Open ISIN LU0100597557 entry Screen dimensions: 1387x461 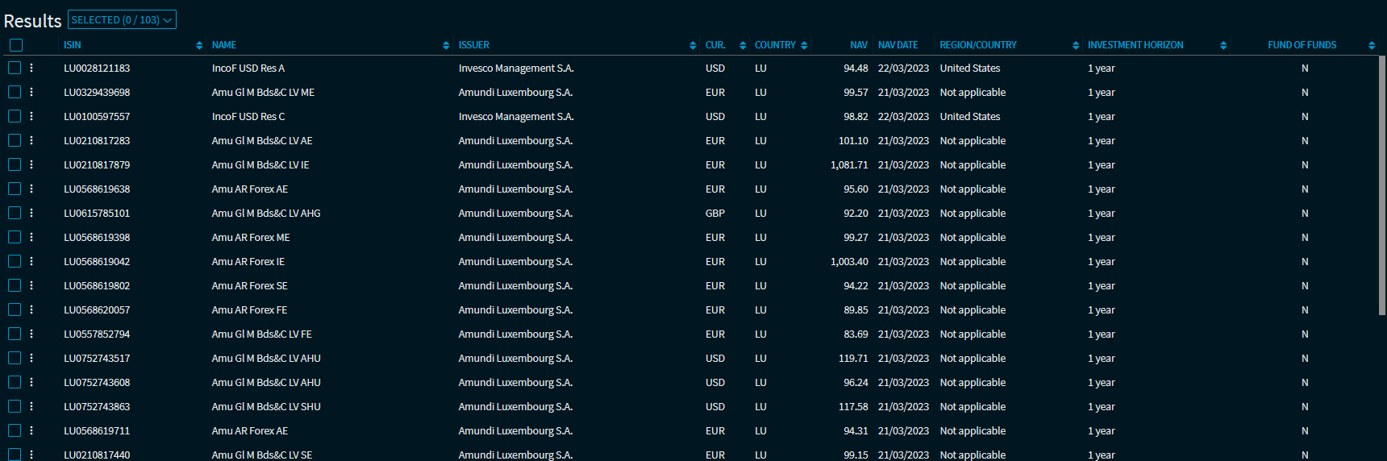[x=97, y=117]
